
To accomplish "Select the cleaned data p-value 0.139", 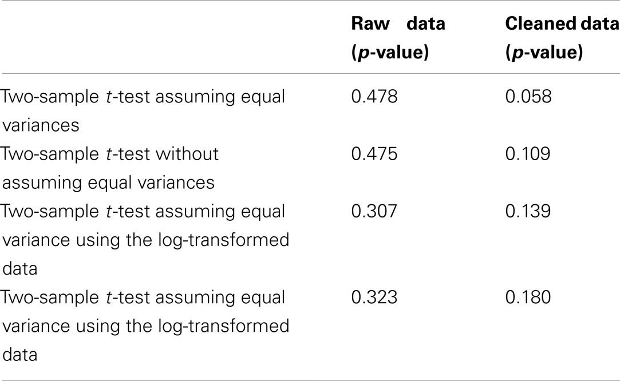I will click(528, 211).
